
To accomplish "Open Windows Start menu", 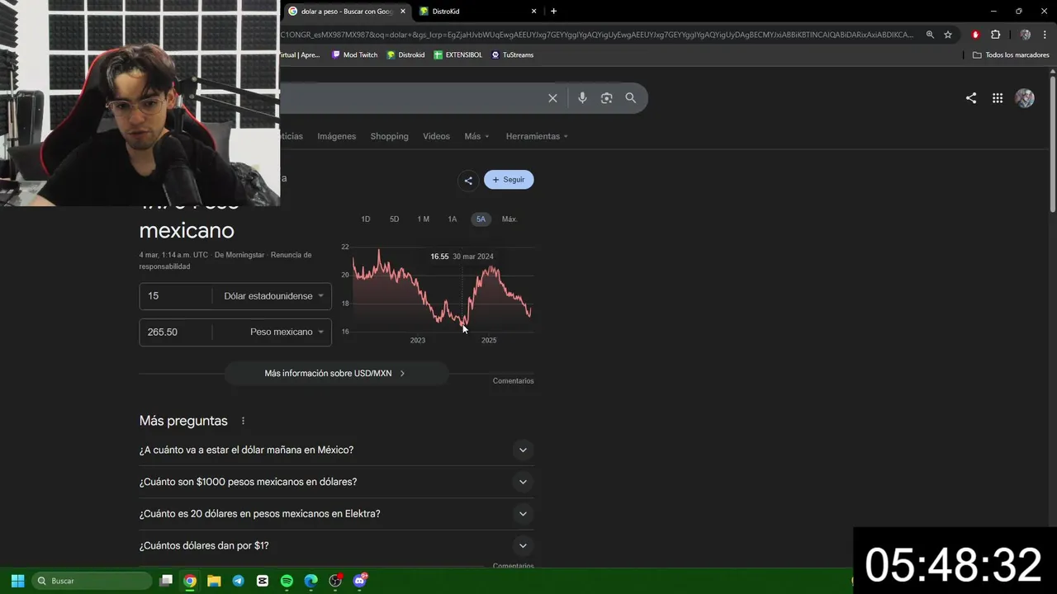I will [x=17, y=581].
